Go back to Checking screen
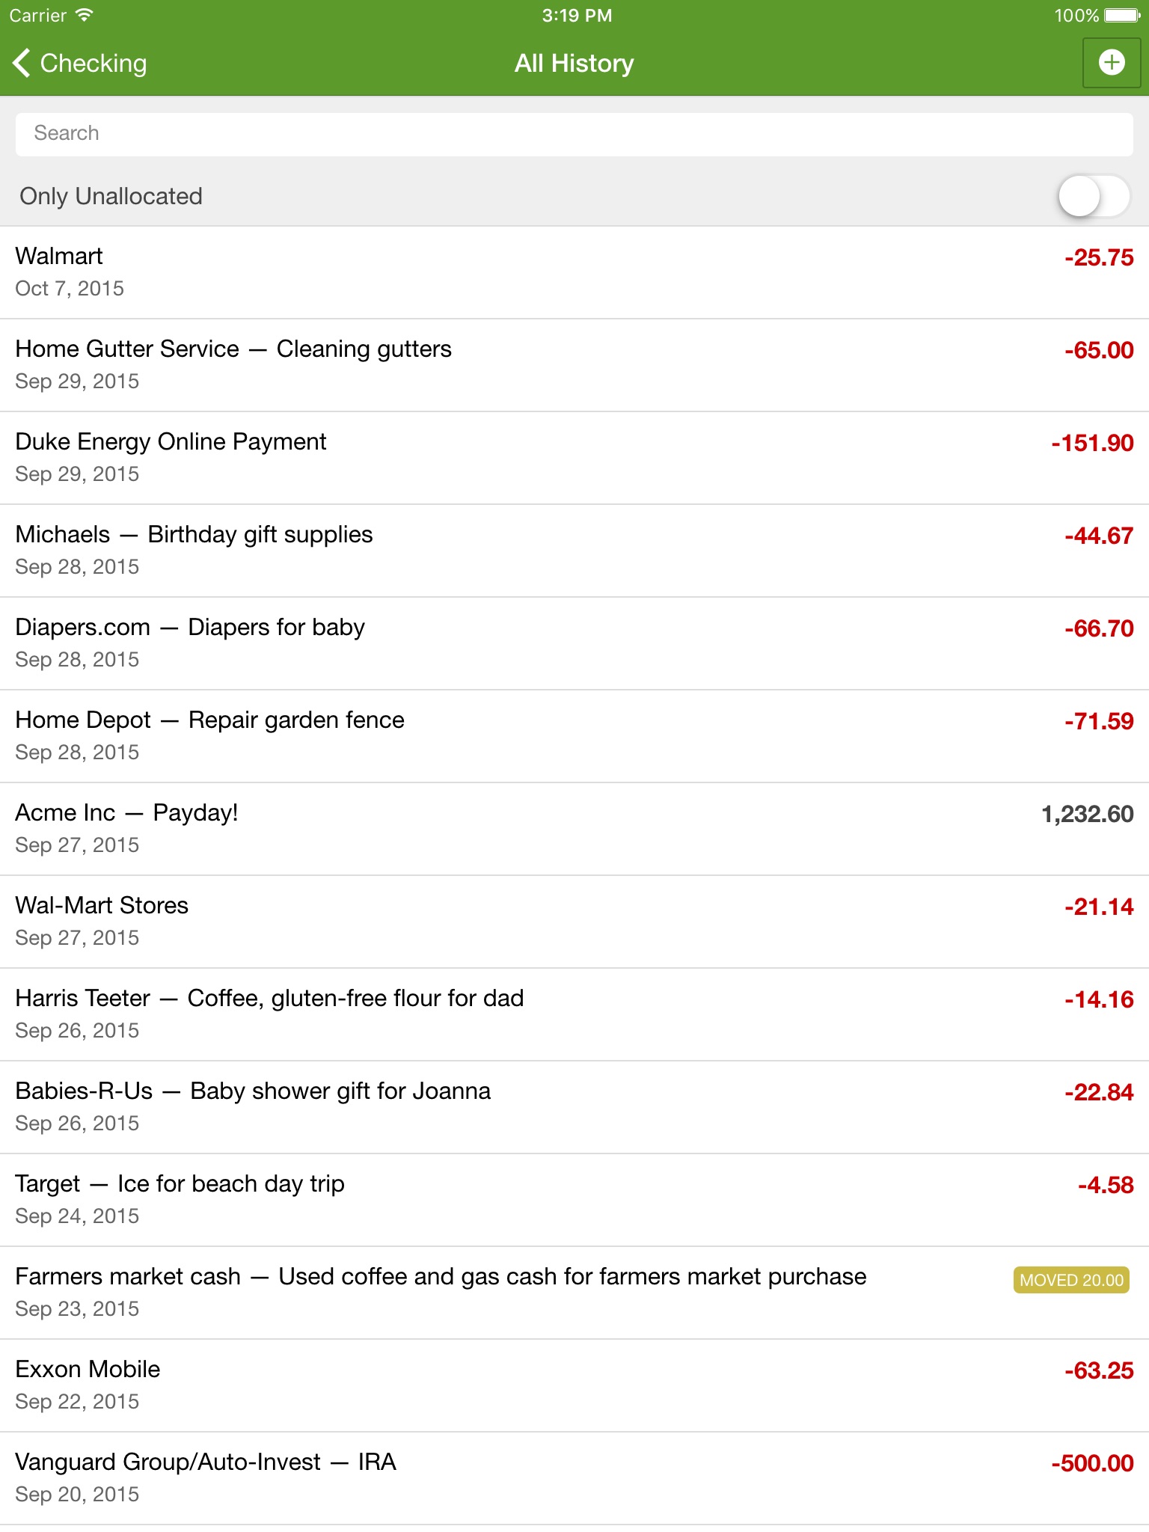Image resolution: width=1149 pixels, height=1532 pixels. pos(79,64)
